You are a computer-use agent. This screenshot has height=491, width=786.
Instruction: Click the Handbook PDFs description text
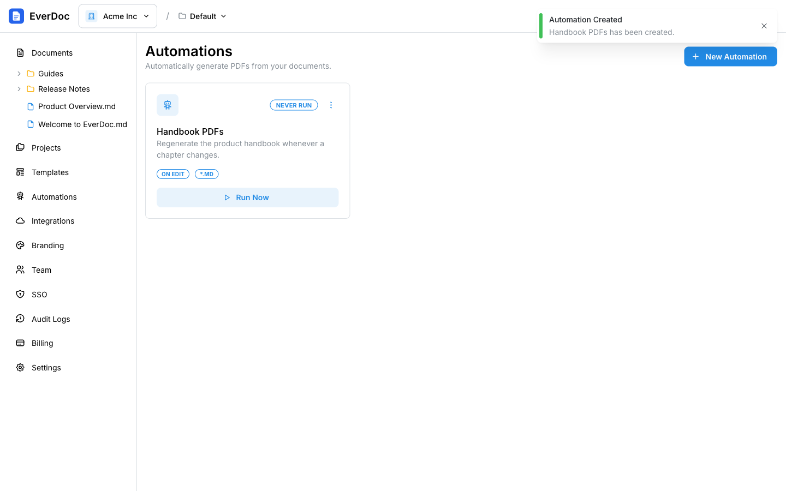click(240, 149)
